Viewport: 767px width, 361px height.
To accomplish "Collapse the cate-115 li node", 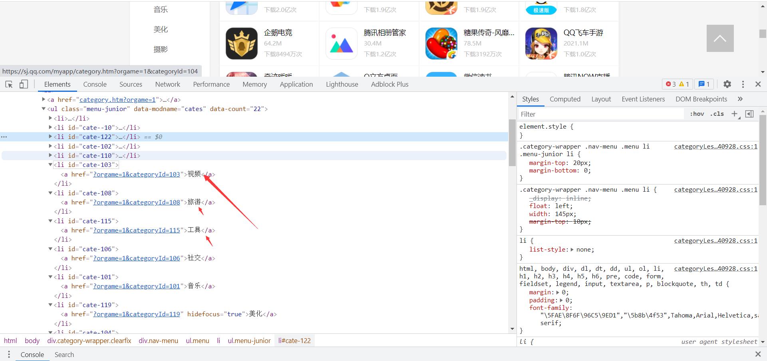I will 50,221.
